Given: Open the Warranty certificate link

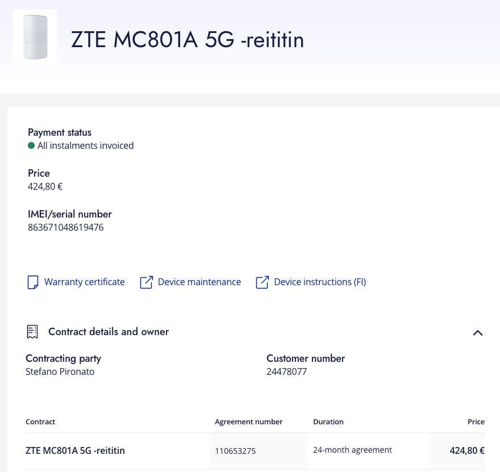Looking at the screenshot, I should pyautogui.click(x=84, y=282).
